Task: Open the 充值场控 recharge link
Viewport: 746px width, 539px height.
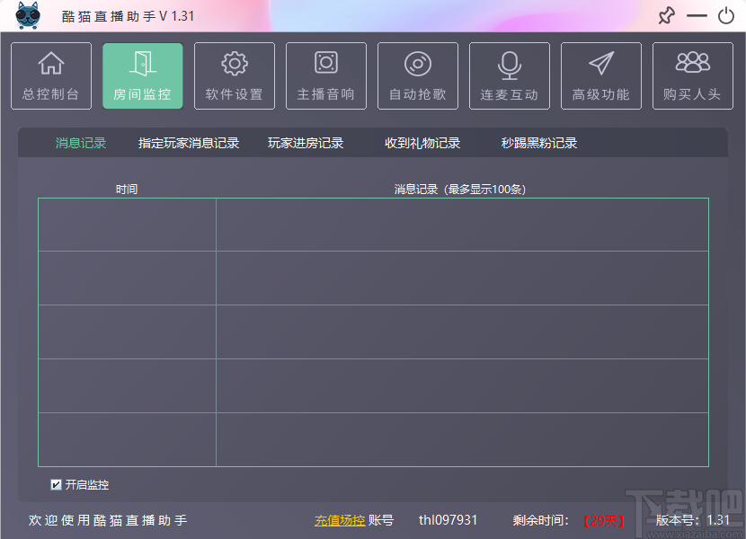Action: coord(340,520)
